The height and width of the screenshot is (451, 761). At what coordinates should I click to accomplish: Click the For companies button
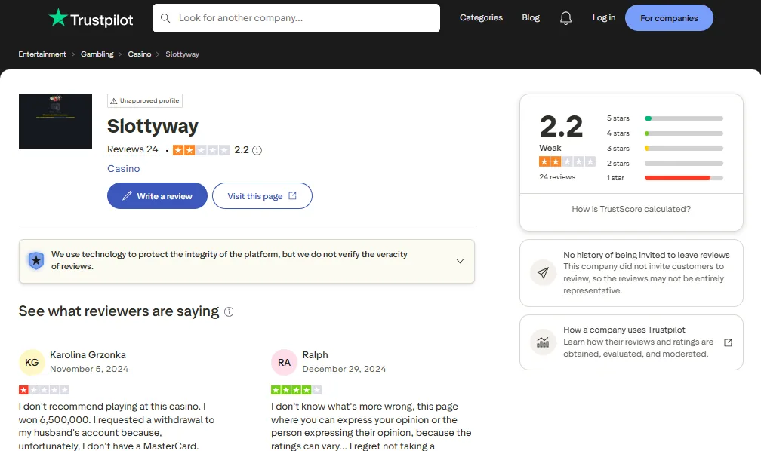coord(669,18)
